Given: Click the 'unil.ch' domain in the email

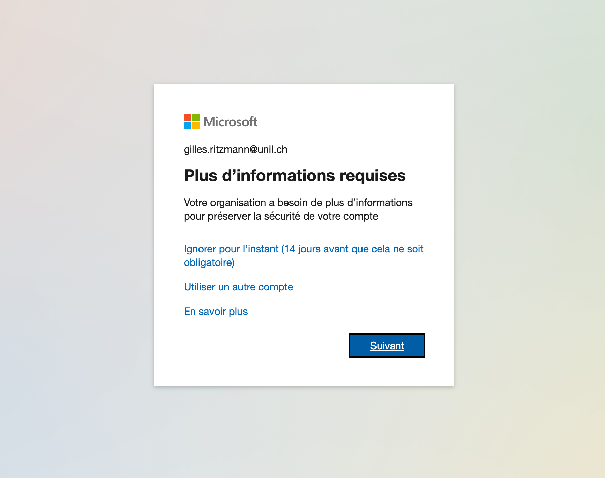Looking at the screenshot, I should (272, 149).
